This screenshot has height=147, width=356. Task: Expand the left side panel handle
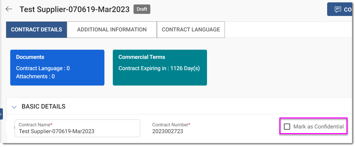(1, 114)
